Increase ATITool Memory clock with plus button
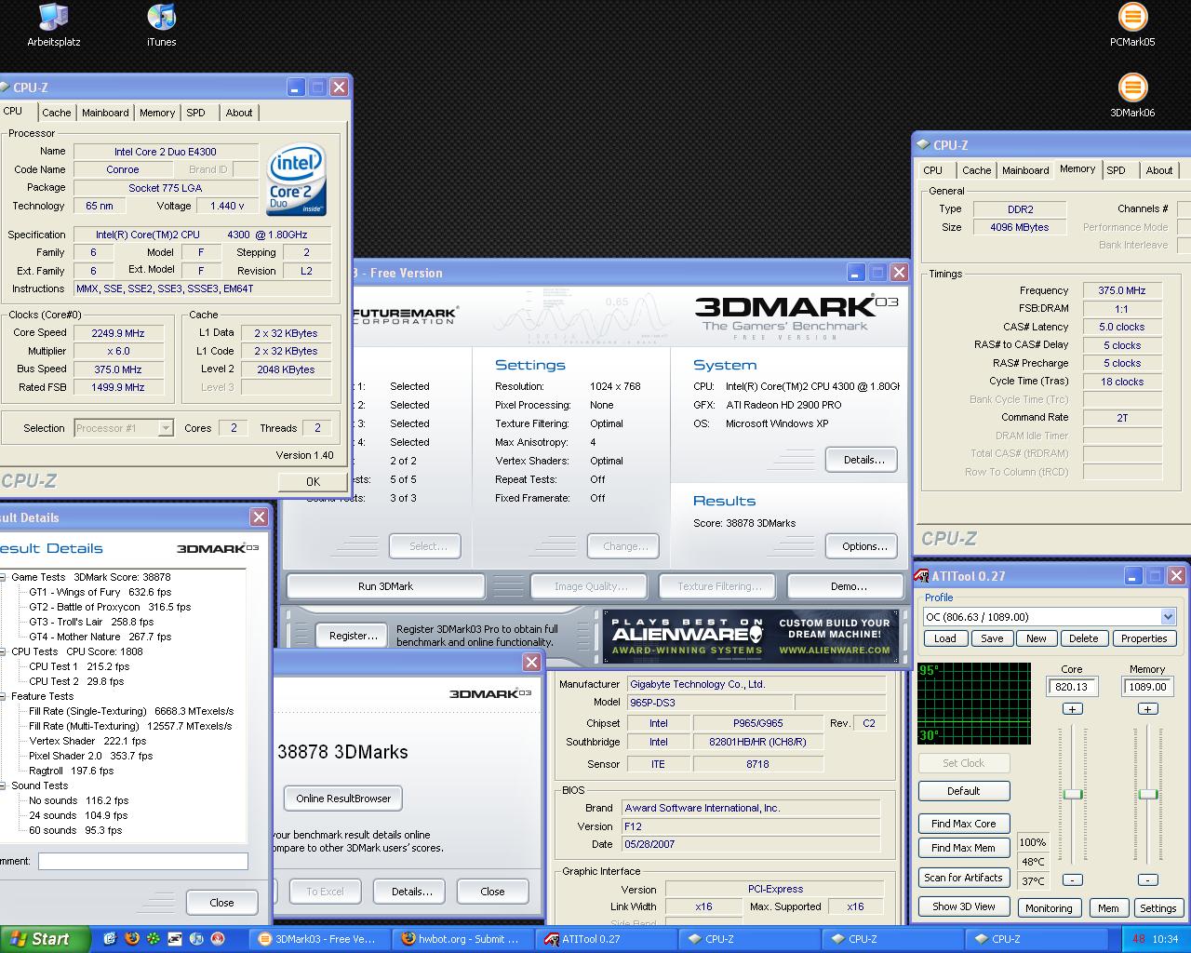 tap(1147, 709)
